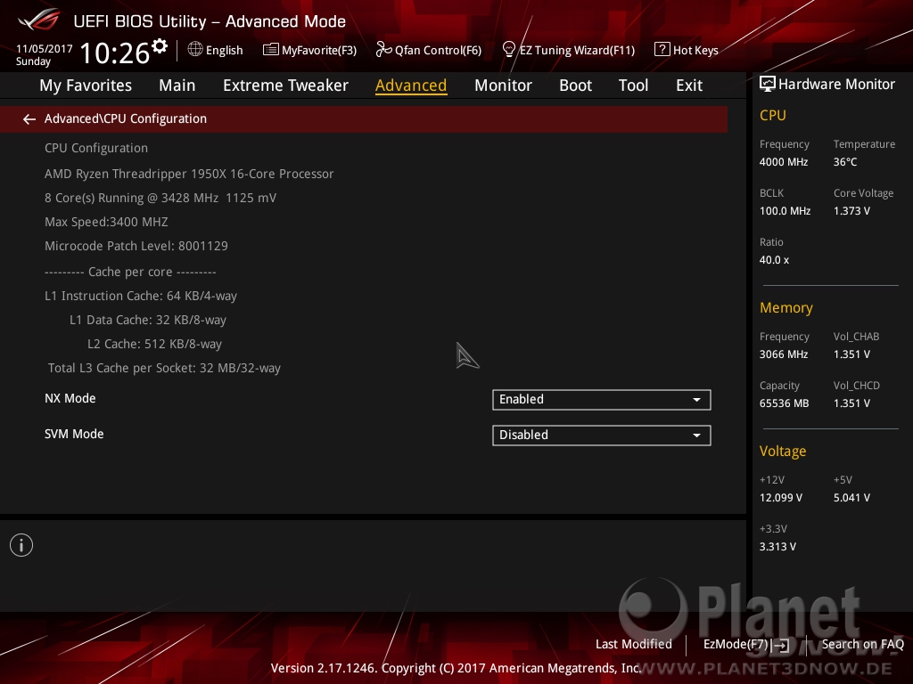Launch Qfan Control(F6) label
The width and height of the screenshot is (913, 684).
click(438, 51)
